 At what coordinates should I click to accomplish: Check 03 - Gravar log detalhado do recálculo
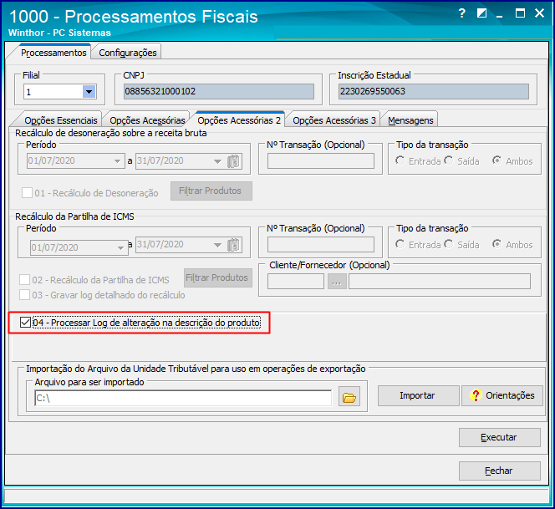click(x=24, y=295)
